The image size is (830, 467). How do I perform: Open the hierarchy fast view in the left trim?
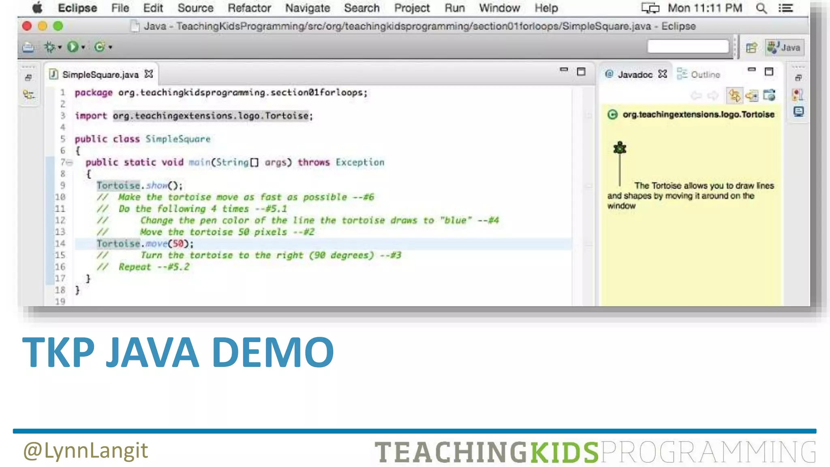(28, 95)
